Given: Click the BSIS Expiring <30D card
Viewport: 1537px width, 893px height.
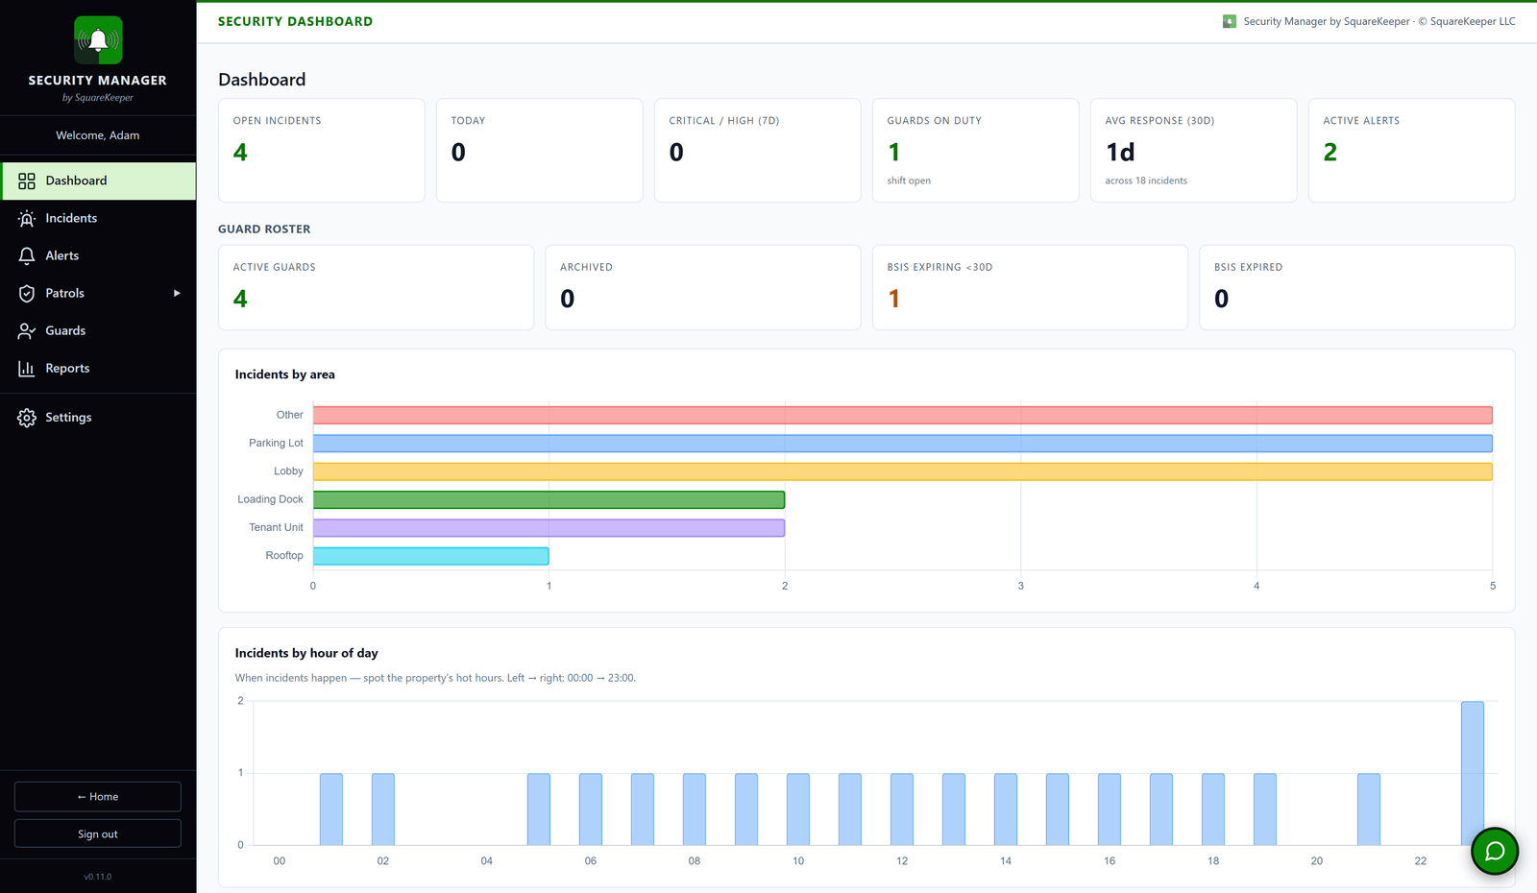Looking at the screenshot, I should pos(1030,287).
